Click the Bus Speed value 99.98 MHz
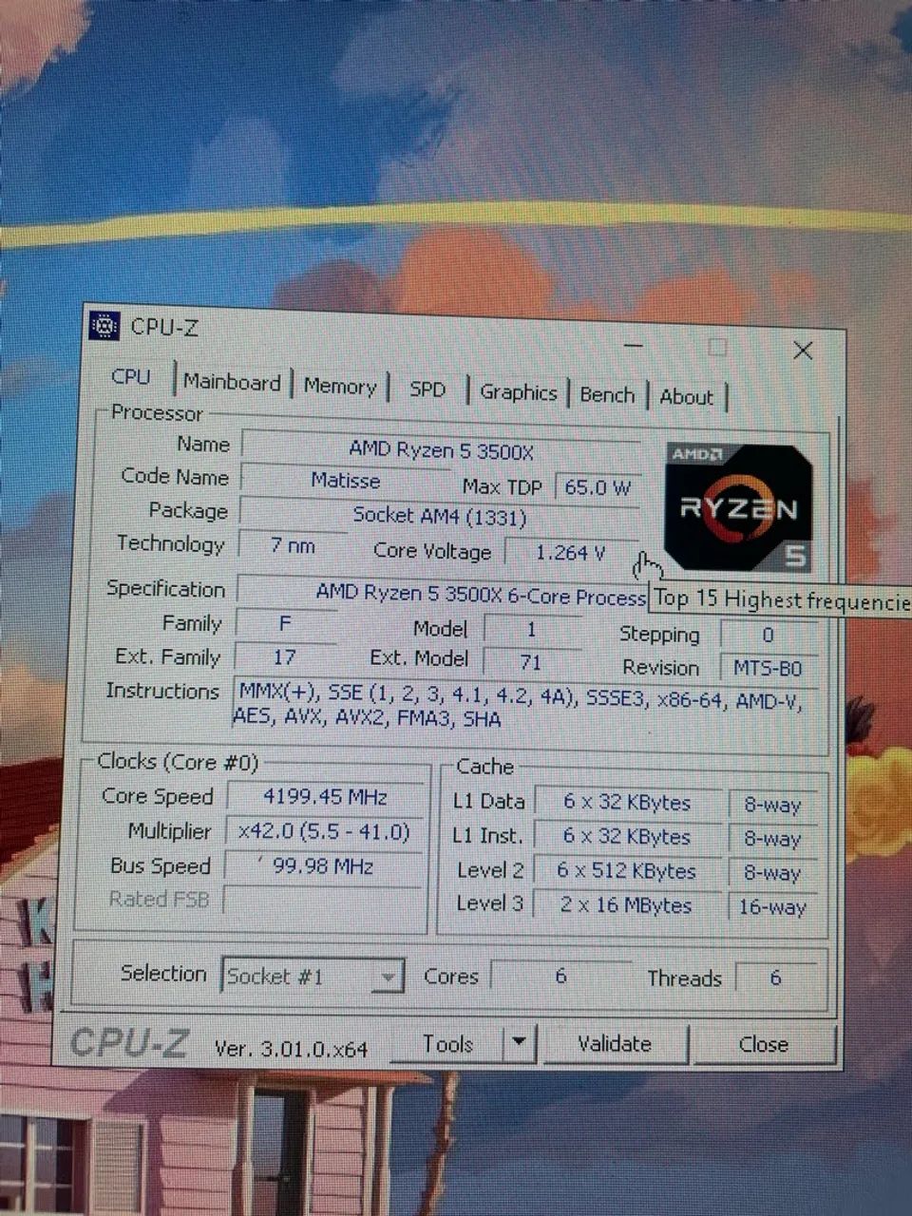Screen dimensions: 912x1216 323,866
